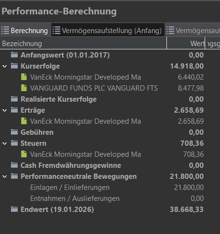220x234 pixels.
Task: Click the Erträge folder icon
Action: pos(14,110)
